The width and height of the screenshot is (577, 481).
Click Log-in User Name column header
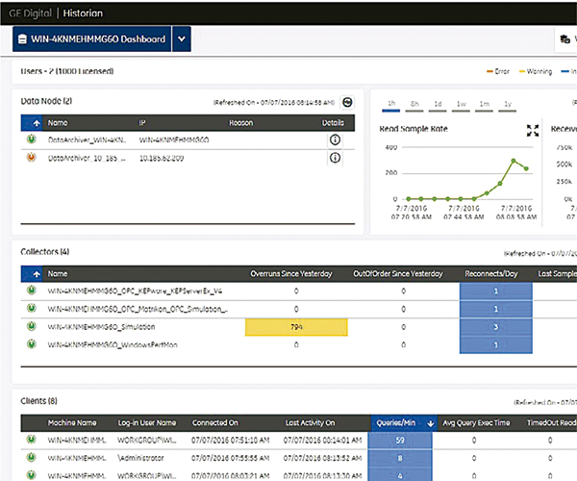pos(147,423)
